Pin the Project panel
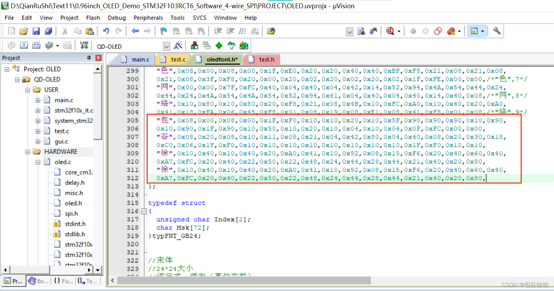This screenshot has height=291, width=554. [89, 58]
